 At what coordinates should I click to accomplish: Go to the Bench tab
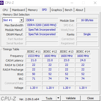69,10
